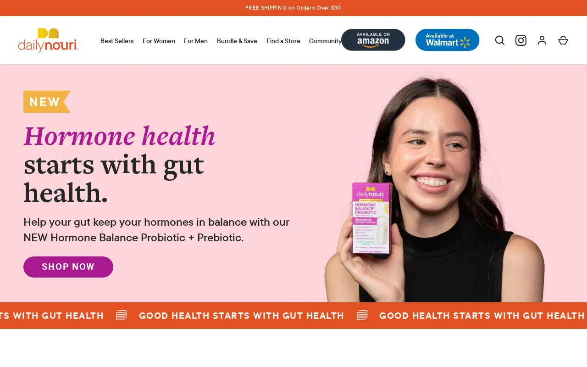Click the yellow NEW ribbon badge
Image resolution: width=587 pixels, height=367 pixels.
point(47,102)
